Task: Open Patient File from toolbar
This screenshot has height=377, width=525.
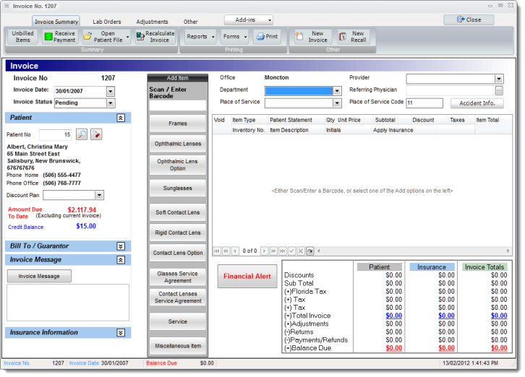Action: tap(102, 37)
